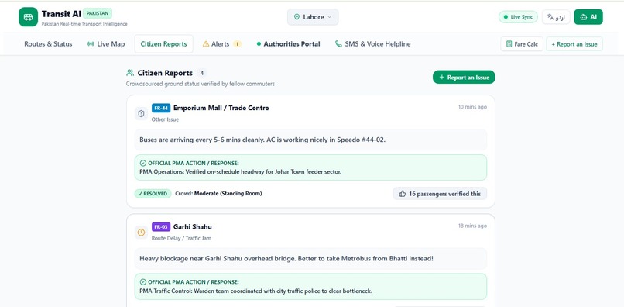
Task: Open the Lahore city dropdown
Action: [x=313, y=17]
